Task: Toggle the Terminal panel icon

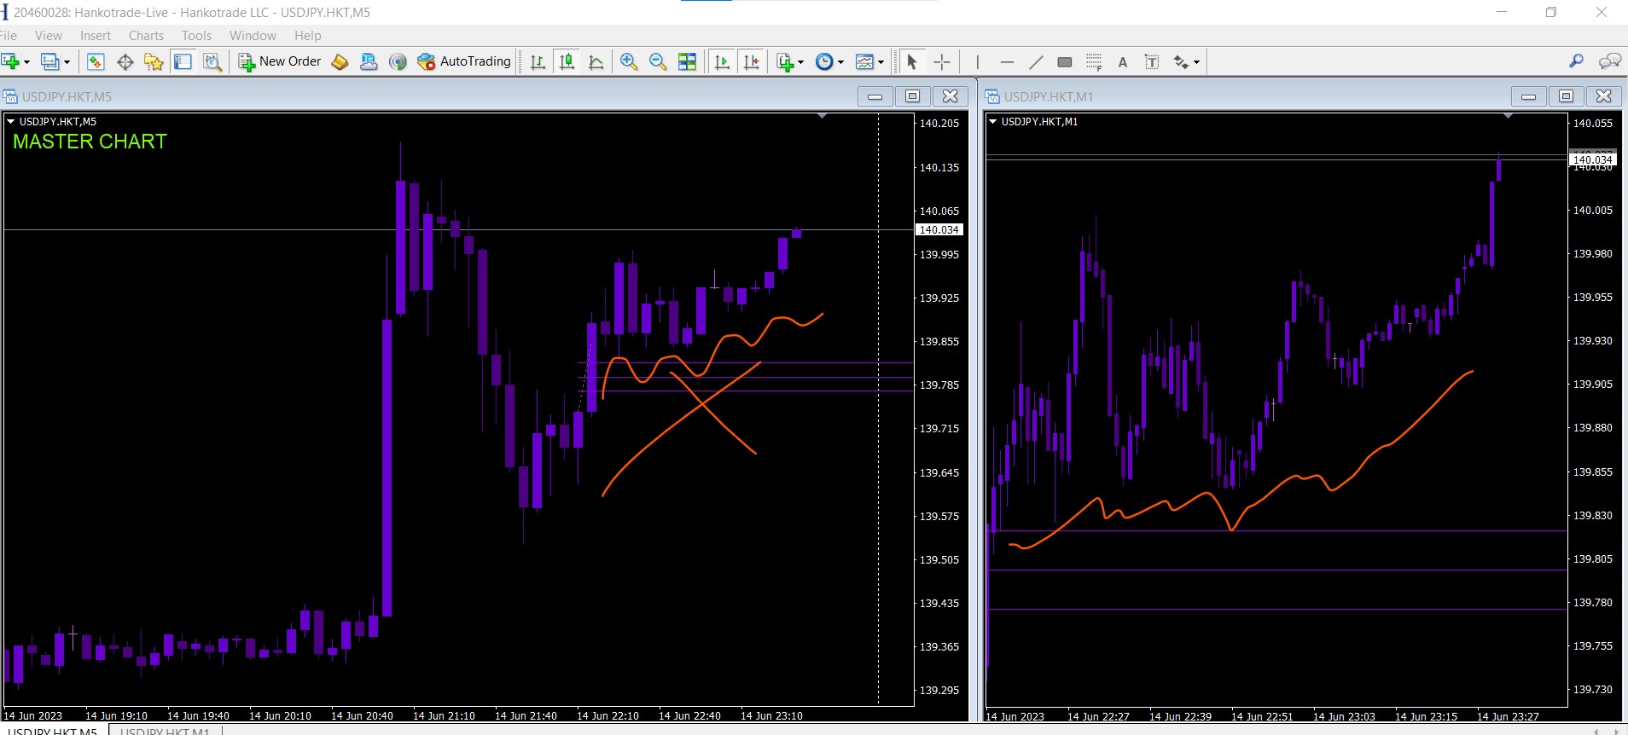Action: [183, 61]
